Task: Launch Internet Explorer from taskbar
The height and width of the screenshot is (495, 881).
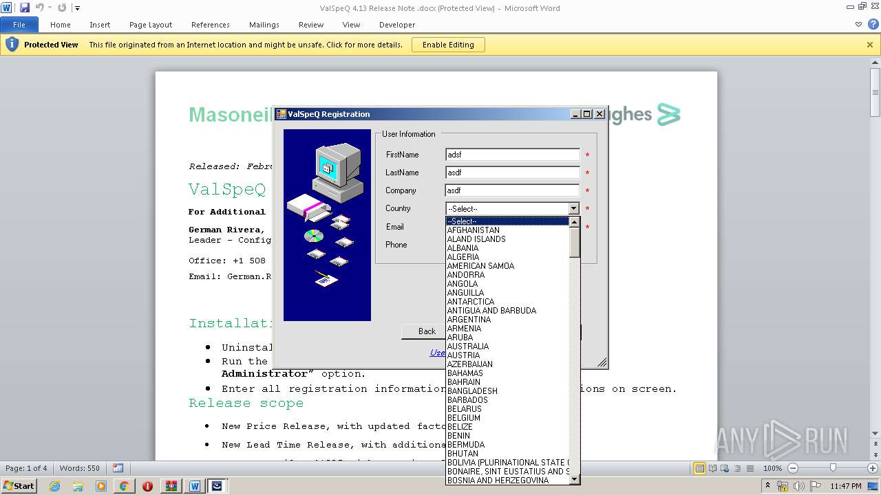Action: 55,486
